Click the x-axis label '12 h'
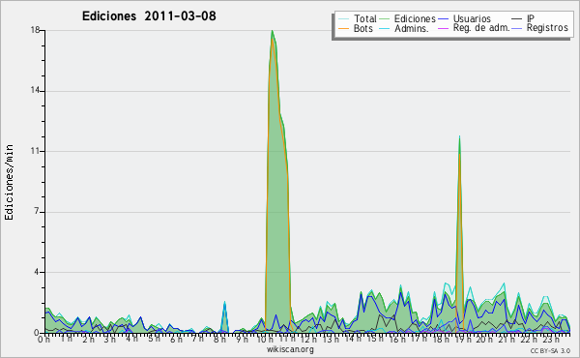580x358 pixels. click(308, 340)
